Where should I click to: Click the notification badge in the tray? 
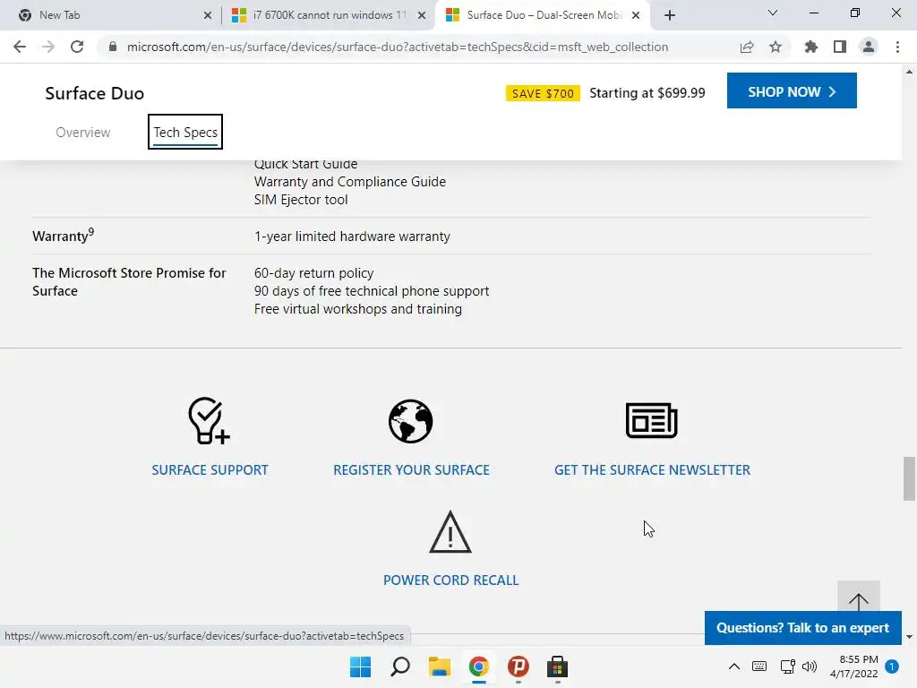click(892, 666)
